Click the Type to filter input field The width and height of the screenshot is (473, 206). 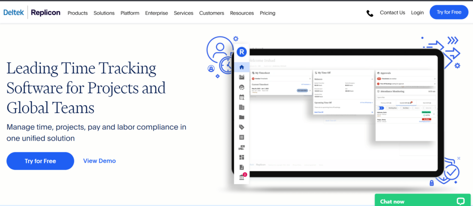406,97
